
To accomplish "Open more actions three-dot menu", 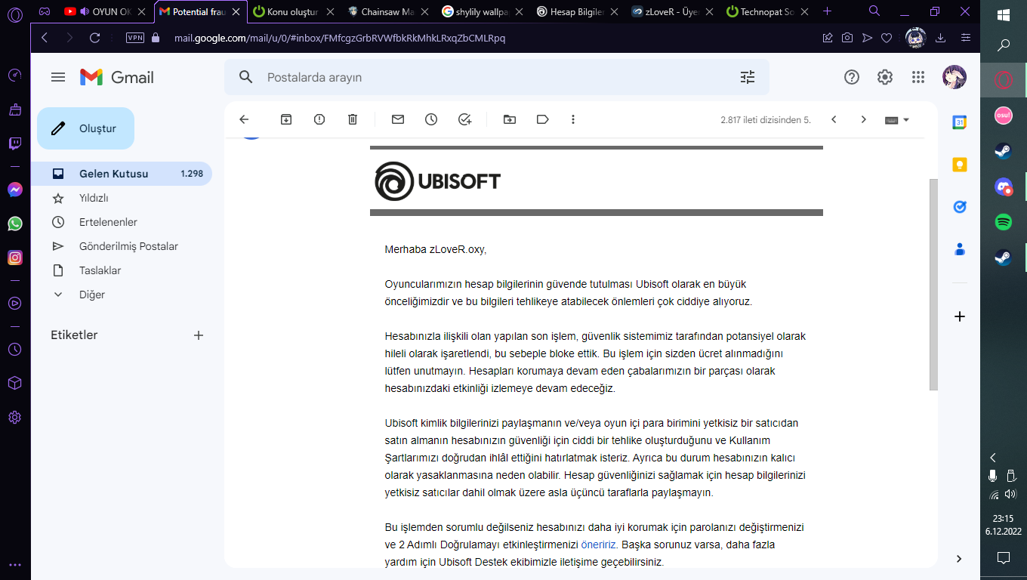I will [573, 119].
